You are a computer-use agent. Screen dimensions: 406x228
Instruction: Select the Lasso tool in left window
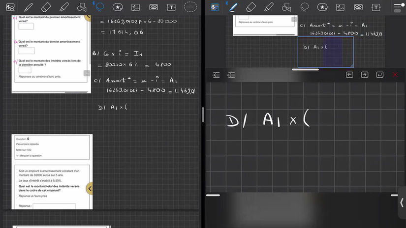point(100,7)
